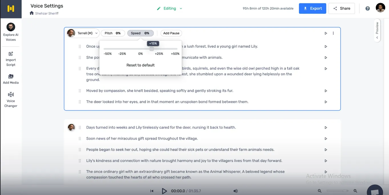Expand the collapsed Preview side panel
The image size is (389, 195).
coord(377,31)
